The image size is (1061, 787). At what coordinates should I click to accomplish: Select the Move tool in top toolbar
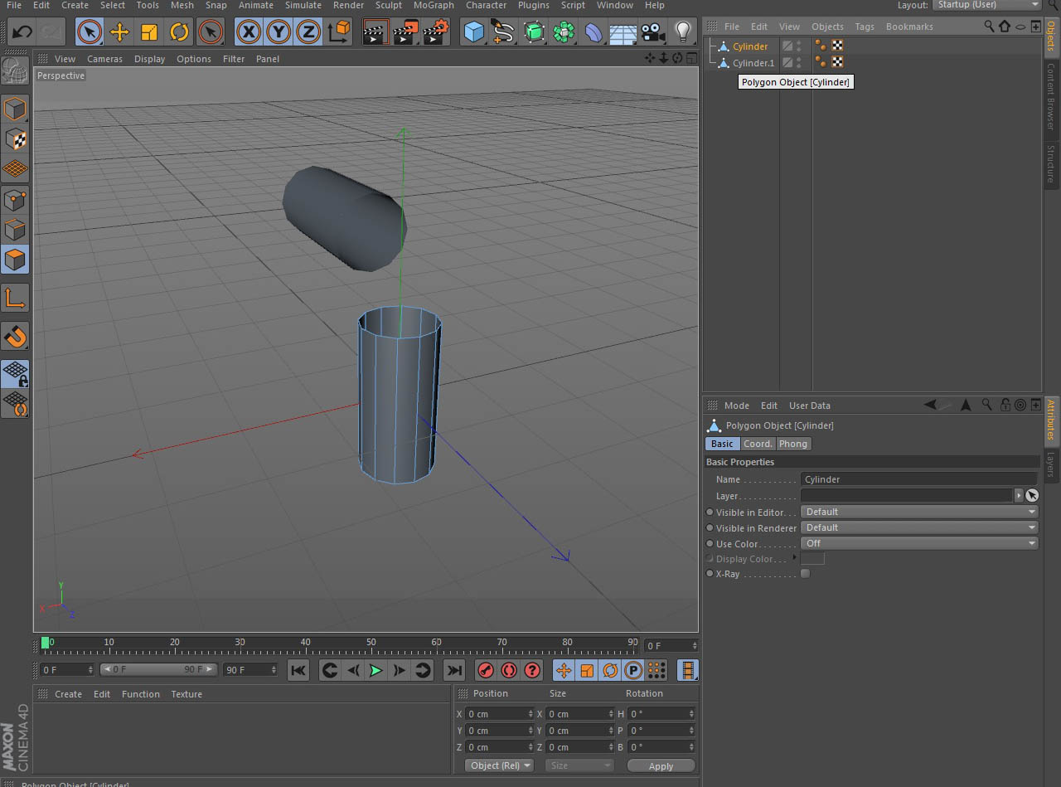(x=119, y=32)
